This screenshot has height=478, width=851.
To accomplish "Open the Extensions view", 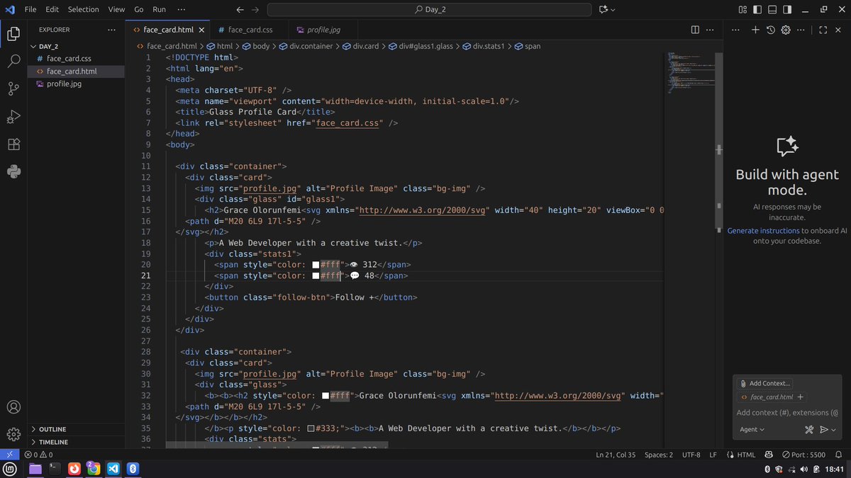I will point(13,144).
